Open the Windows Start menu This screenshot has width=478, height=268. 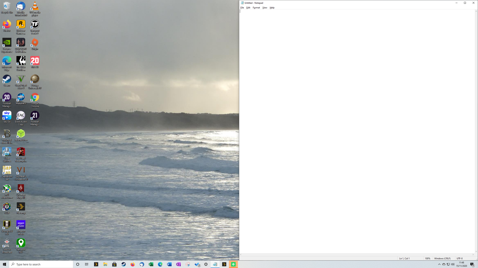[x=4, y=264]
